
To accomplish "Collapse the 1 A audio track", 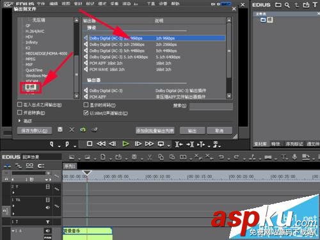I will [13, 231].
